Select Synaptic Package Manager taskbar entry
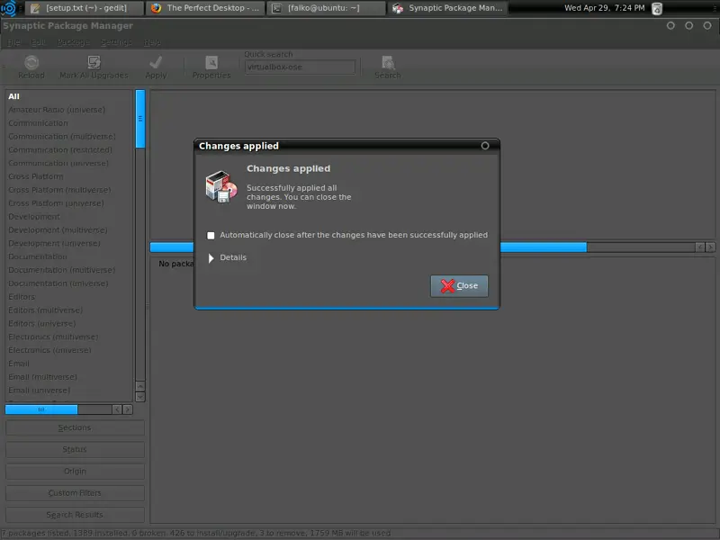The image size is (720, 540). click(447, 8)
